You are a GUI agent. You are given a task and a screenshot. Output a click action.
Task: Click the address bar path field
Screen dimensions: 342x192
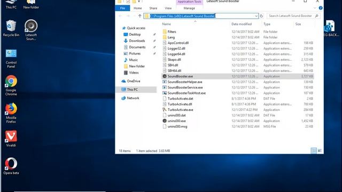coord(201,16)
